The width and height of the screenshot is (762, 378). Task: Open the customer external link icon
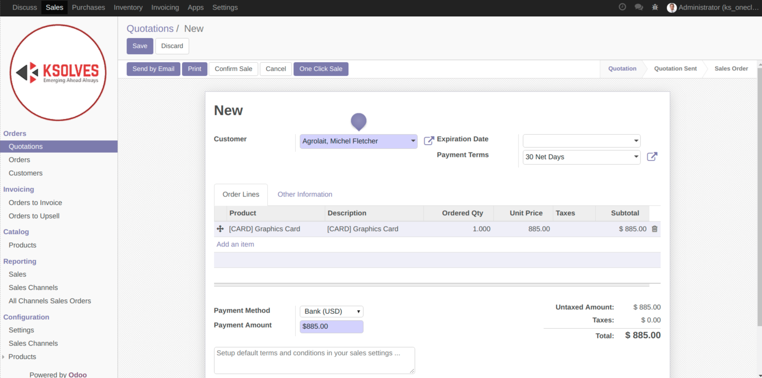point(429,141)
